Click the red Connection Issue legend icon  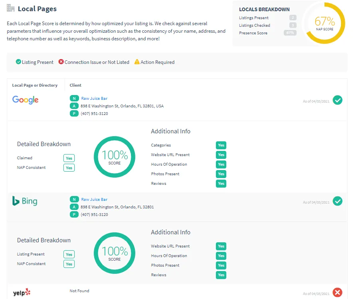coord(61,62)
